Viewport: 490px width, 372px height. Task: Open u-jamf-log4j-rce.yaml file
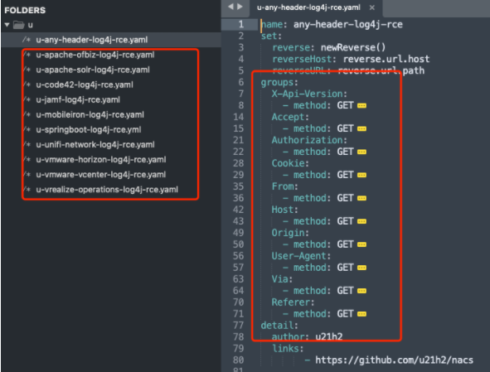(x=78, y=99)
